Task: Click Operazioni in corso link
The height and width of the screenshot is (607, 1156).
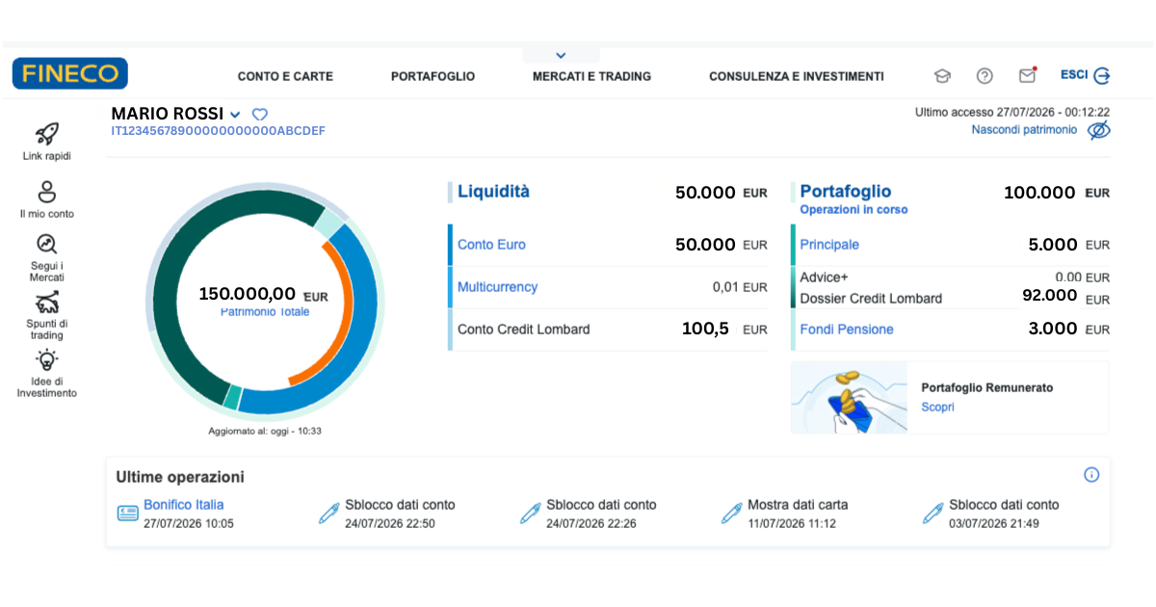Action: click(x=854, y=209)
